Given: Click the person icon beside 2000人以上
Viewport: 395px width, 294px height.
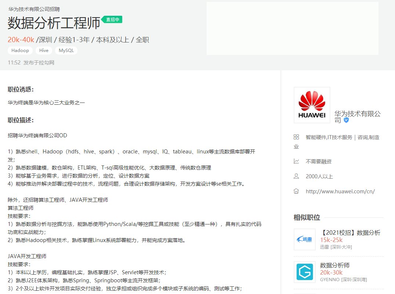Looking at the screenshot, I should point(296,176).
